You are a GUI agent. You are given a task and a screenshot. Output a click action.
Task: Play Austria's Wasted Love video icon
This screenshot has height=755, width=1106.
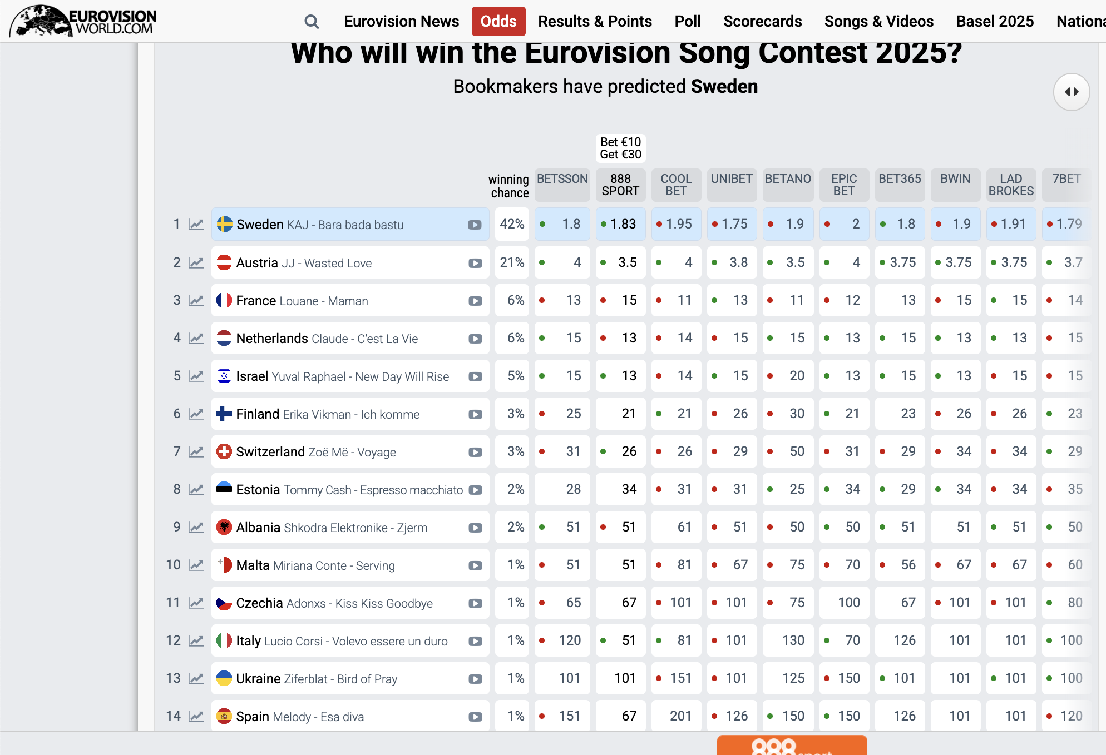tap(475, 263)
